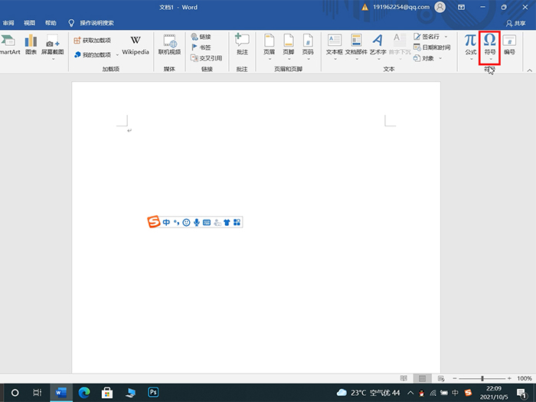The height and width of the screenshot is (402, 536).
Task: Click the 100% zoom level
Action: click(x=525, y=378)
